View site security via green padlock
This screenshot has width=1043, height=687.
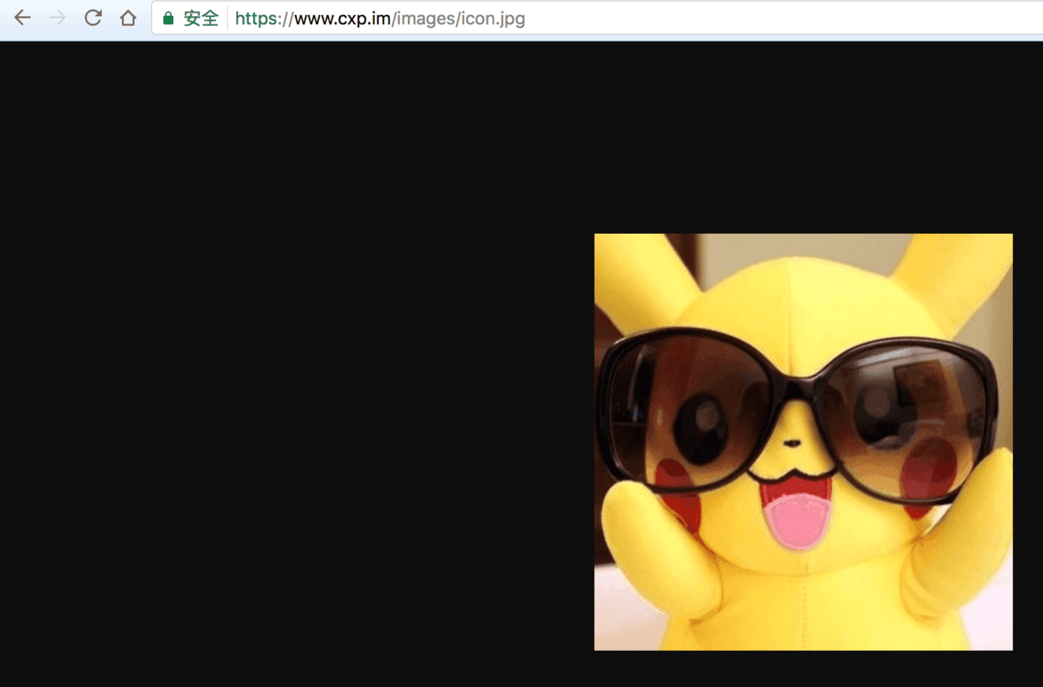pyautogui.click(x=168, y=18)
